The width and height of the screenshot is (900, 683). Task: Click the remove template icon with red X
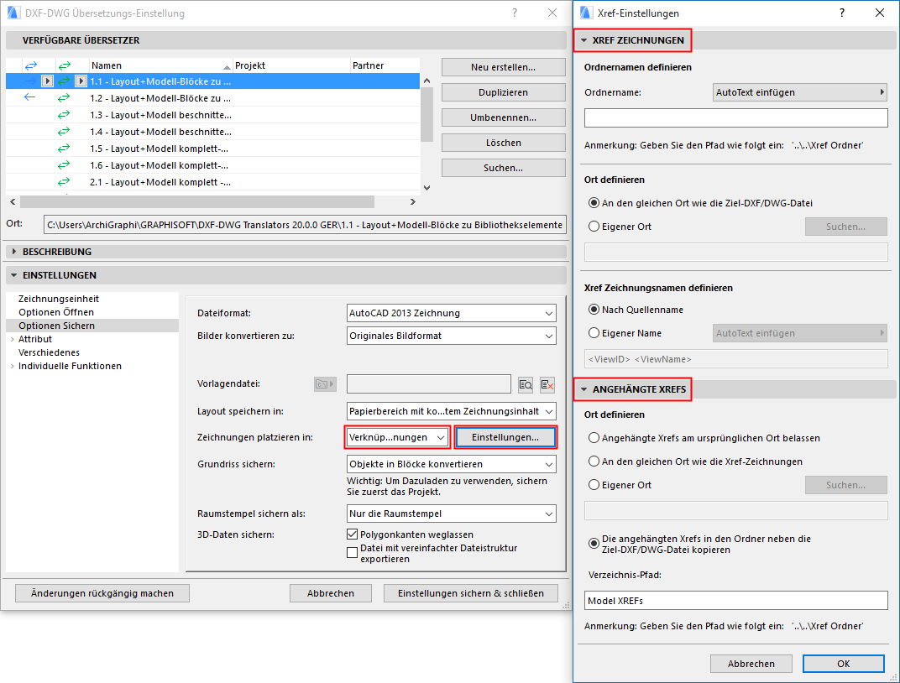(x=547, y=384)
